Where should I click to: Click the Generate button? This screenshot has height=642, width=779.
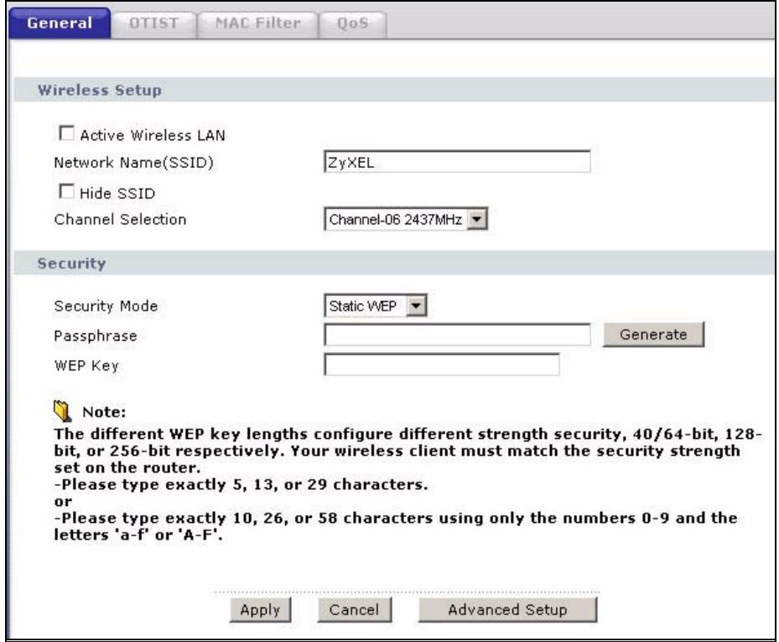(x=653, y=334)
